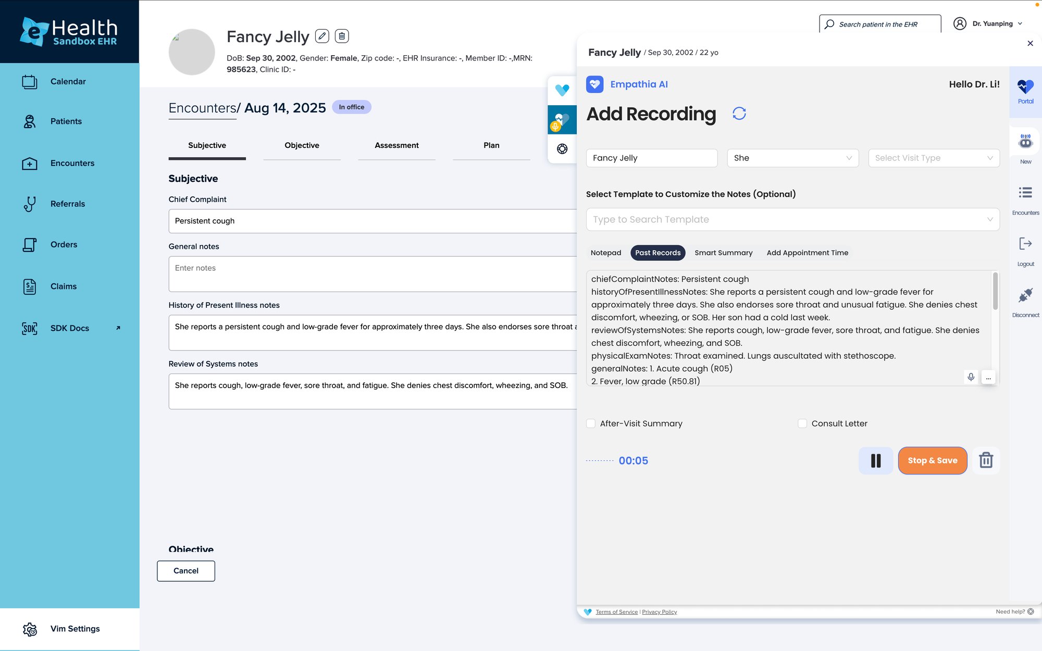Click the Cancel button
1042x651 pixels.
coord(186,571)
